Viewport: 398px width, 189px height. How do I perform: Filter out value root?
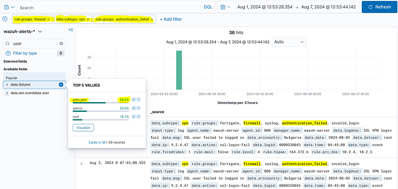(139, 117)
